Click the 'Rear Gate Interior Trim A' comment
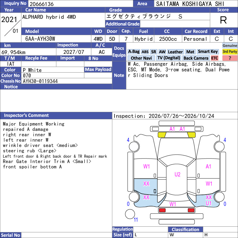Image resolution: width=238 pixels, height=238 pixels. click(x=47, y=162)
